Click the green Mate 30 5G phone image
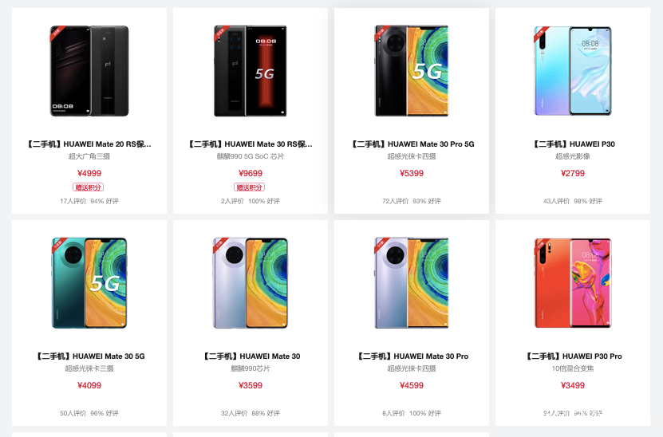The width and height of the screenshot is (663, 437). click(x=89, y=283)
